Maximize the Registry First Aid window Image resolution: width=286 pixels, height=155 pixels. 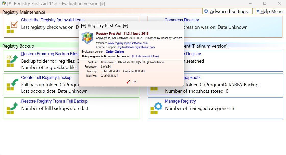tap(265, 4)
